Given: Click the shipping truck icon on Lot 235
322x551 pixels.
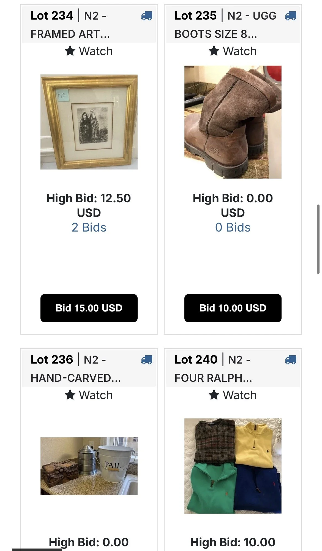Looking at the screenshot, I should point(291,16).
